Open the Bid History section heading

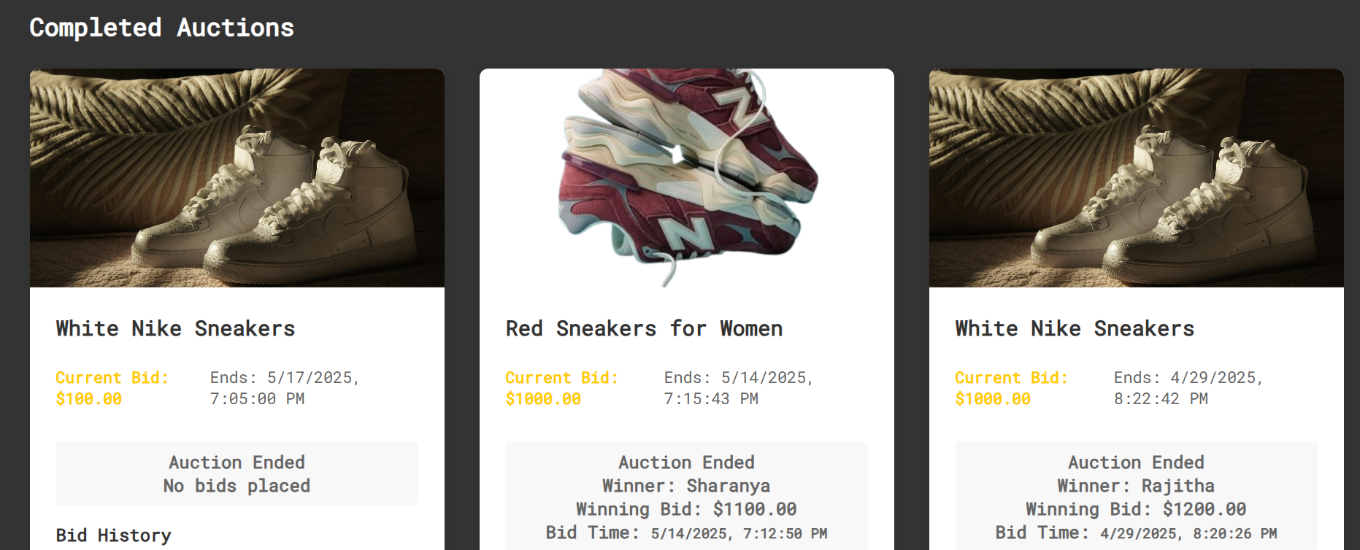113,535
